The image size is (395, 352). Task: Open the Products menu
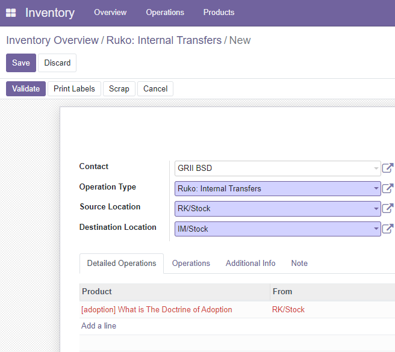click(x=219, y=13)
